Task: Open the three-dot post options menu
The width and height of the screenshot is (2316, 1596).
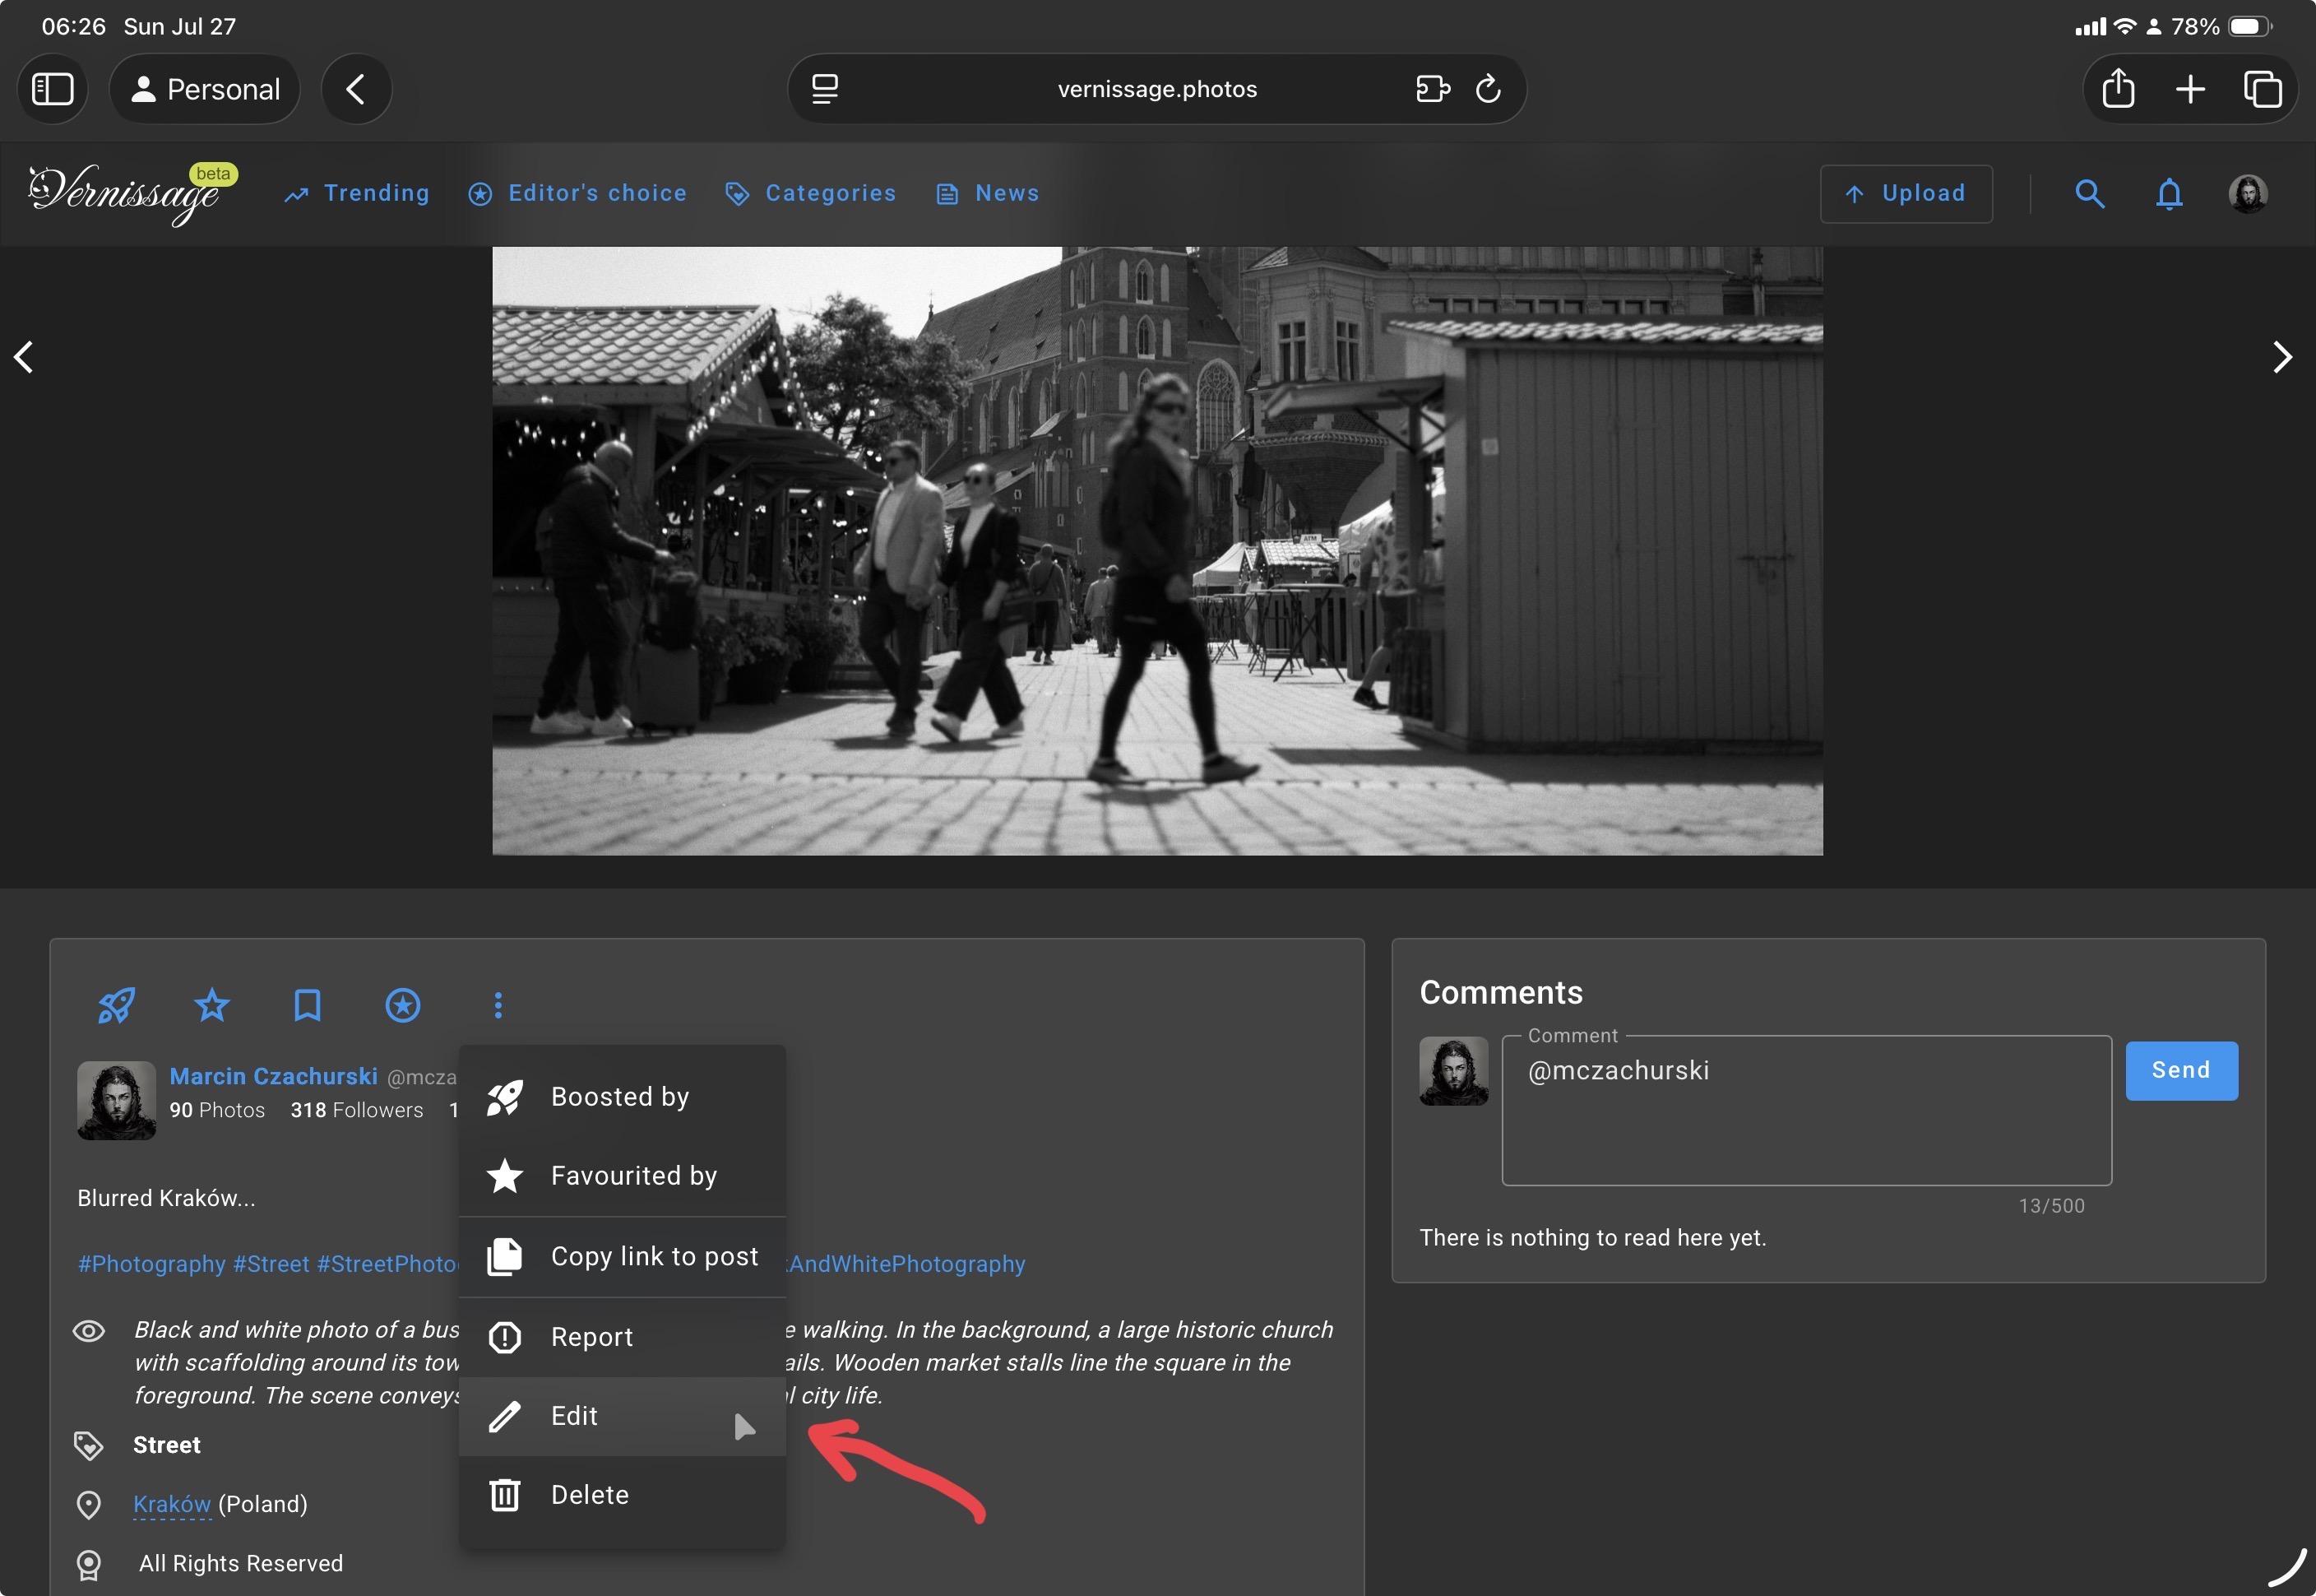Action: coord(497,1005)
